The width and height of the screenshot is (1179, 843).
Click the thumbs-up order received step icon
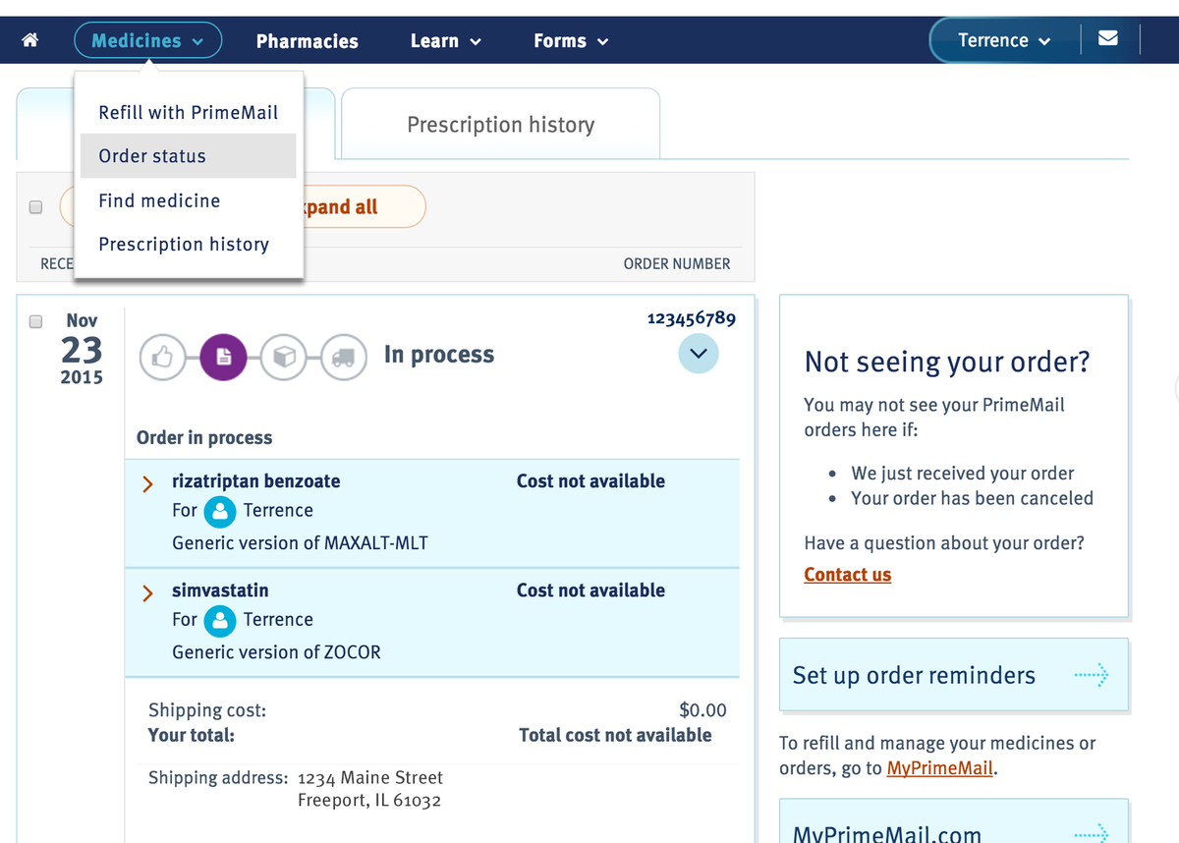point(163,359)
